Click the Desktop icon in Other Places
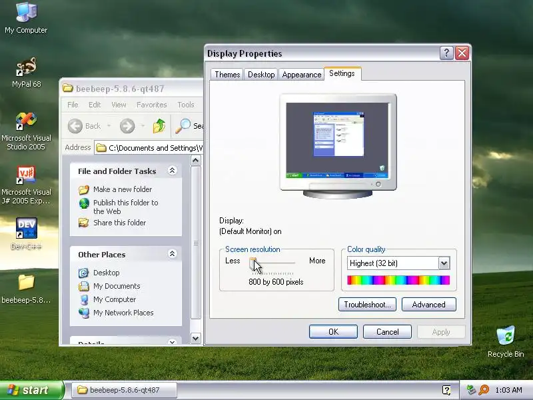 pyautogui.click(x=84, y=273)
